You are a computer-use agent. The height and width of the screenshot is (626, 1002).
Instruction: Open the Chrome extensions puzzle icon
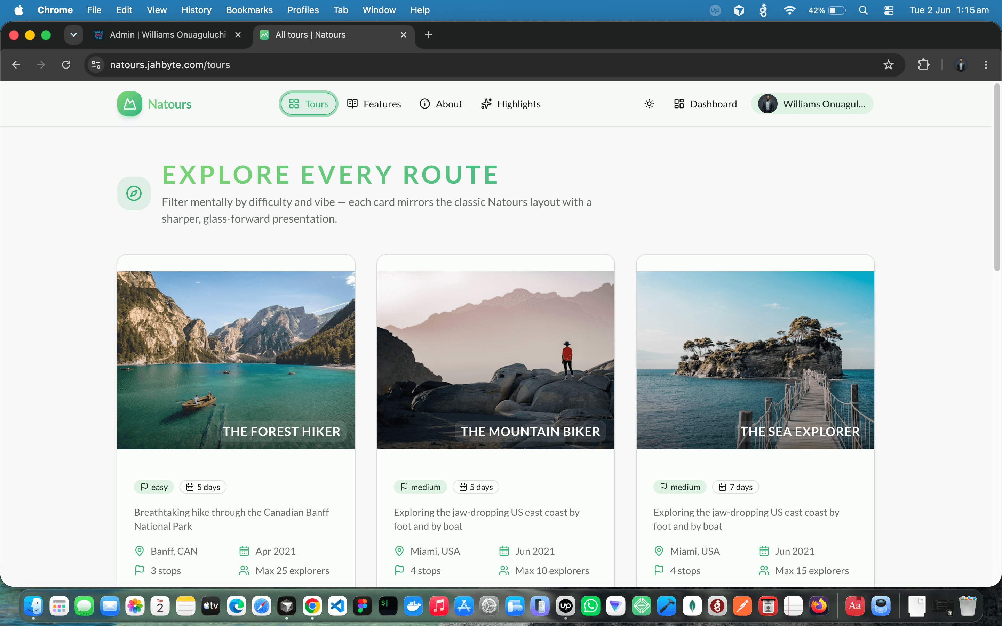(x=923, y=65)
